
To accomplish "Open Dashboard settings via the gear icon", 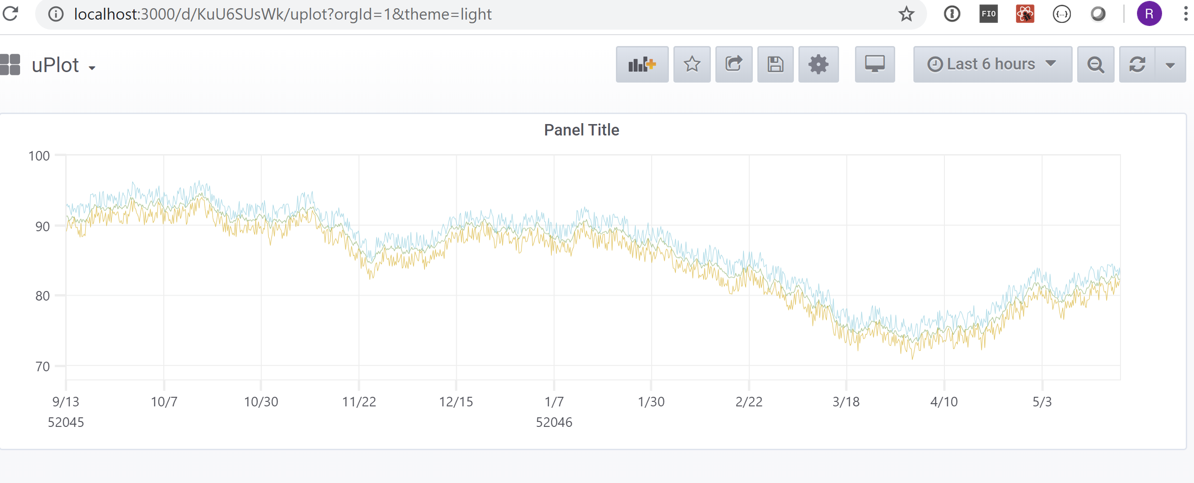I will click(x=819, y=64).
